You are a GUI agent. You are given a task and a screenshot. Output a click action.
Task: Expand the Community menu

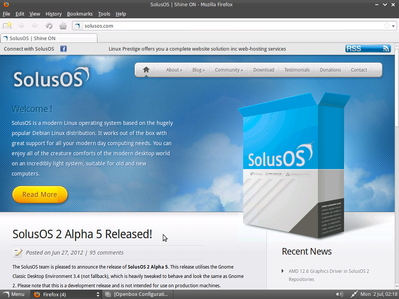click(x=229, y=70)
